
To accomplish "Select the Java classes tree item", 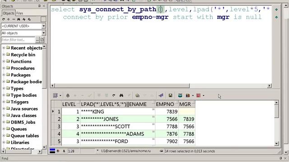I will coord(23,116).
